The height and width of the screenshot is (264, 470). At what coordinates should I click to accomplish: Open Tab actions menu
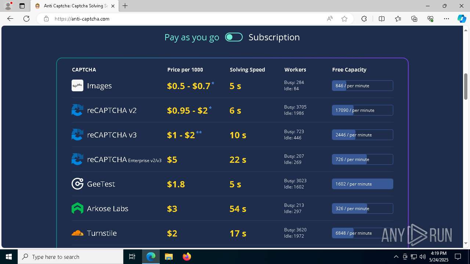pos(22,6)
